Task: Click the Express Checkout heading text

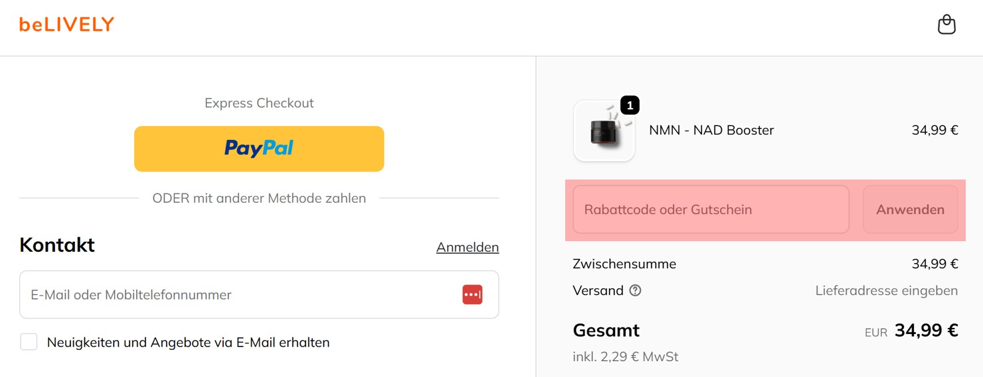Action: (259, 103)
